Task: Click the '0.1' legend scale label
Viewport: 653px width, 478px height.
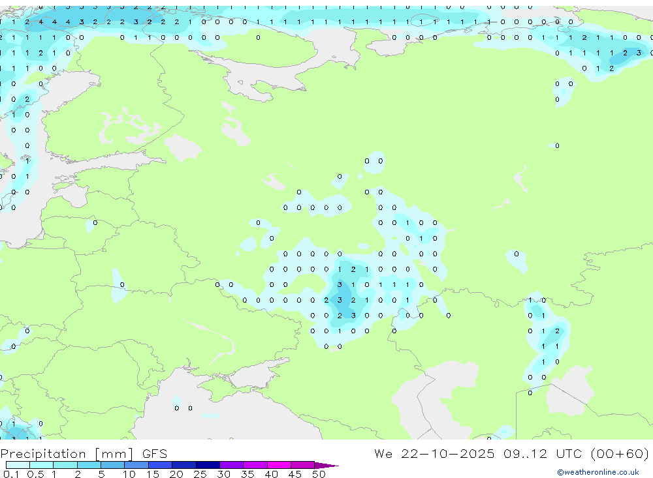Action: [x=11, y=474]
